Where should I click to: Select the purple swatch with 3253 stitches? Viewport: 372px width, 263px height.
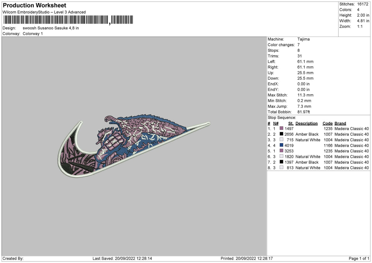281,151
